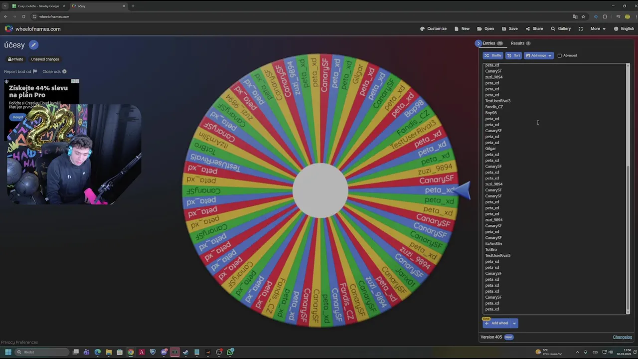The image size is (638, 359).
Task: Open a new browser tab
Action: pos(133,6)
